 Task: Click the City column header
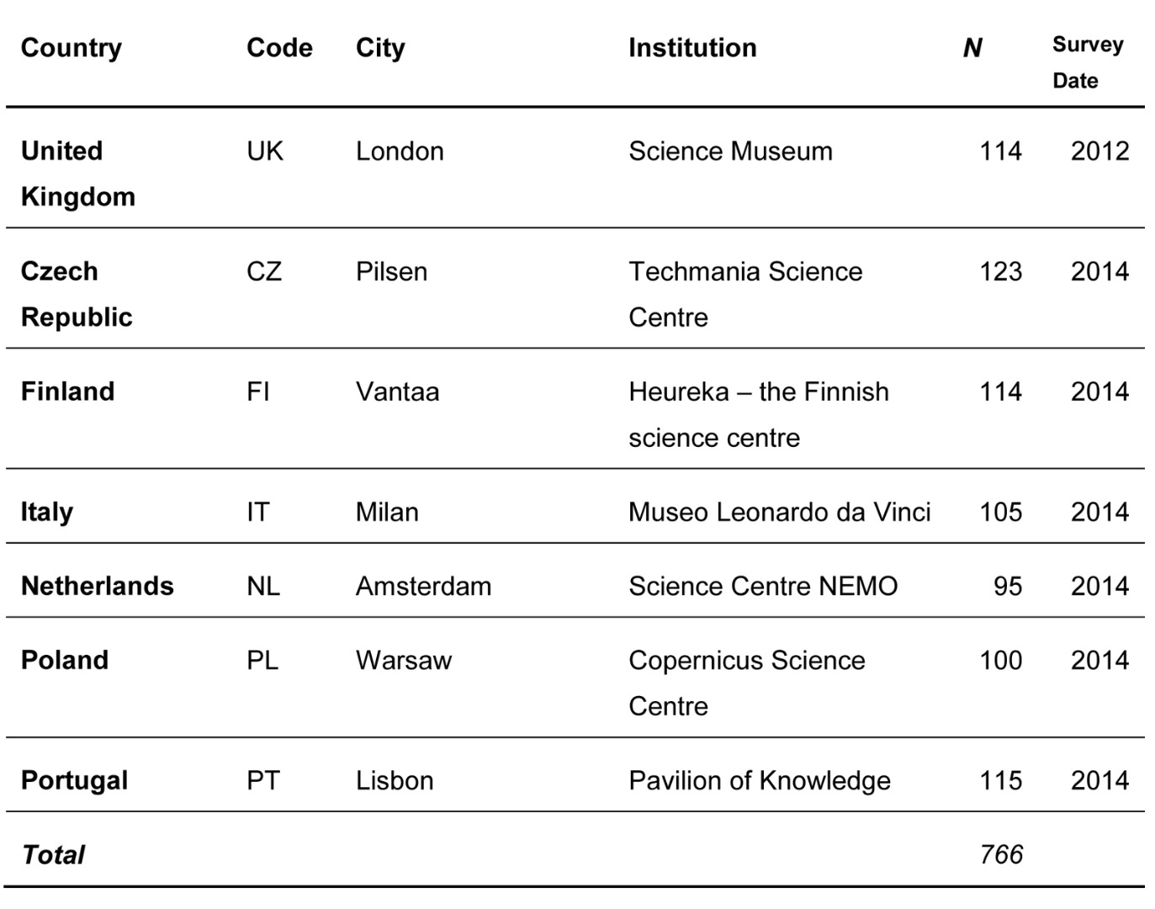(x=380, y=48)
